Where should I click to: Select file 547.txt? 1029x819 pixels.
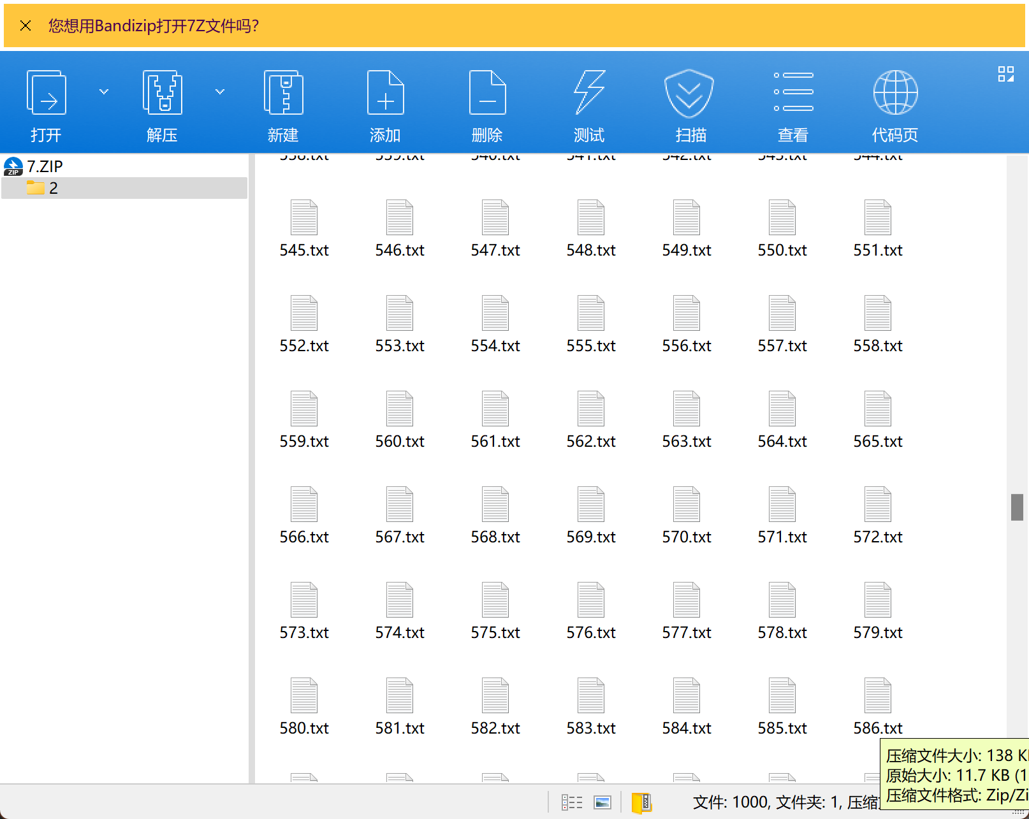pyautogui.click(x=495, y=229)
